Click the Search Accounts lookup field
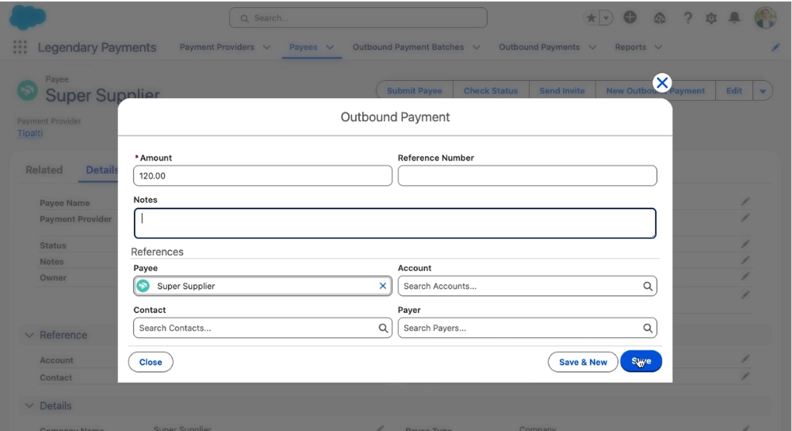792x431 pixels. [x=521, y=286]
